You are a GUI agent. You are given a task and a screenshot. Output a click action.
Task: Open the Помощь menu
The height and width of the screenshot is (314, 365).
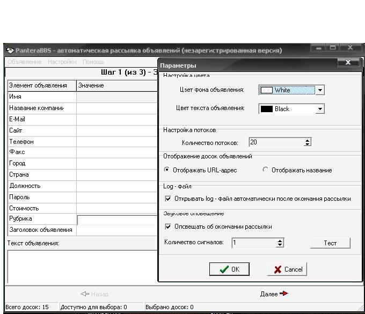[93, 62]
